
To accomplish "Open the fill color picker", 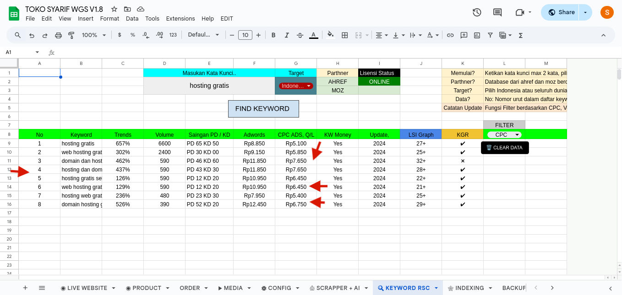I will point(331,35).
